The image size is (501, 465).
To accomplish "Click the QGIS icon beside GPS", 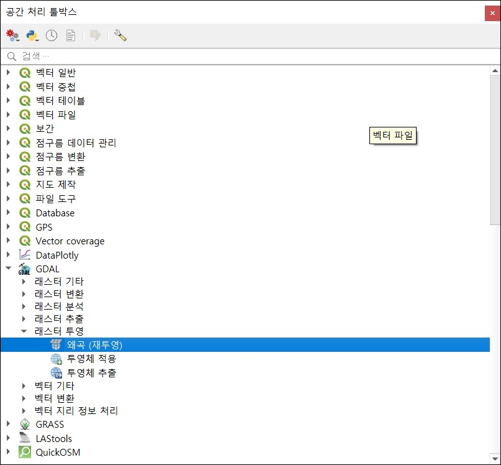I will (x=25, y=227).
